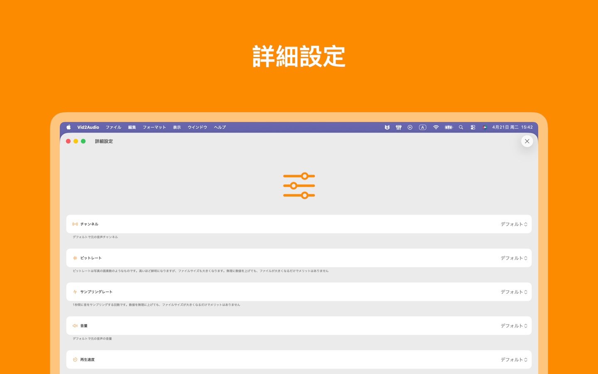Open the 再生速度 デフォルト dropdown
The image size is (598, 374).
tap(514, 359)
